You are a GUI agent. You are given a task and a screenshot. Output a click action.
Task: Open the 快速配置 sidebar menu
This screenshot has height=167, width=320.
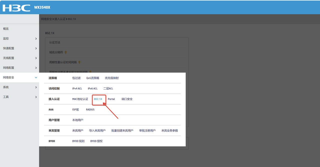[19, 48]
